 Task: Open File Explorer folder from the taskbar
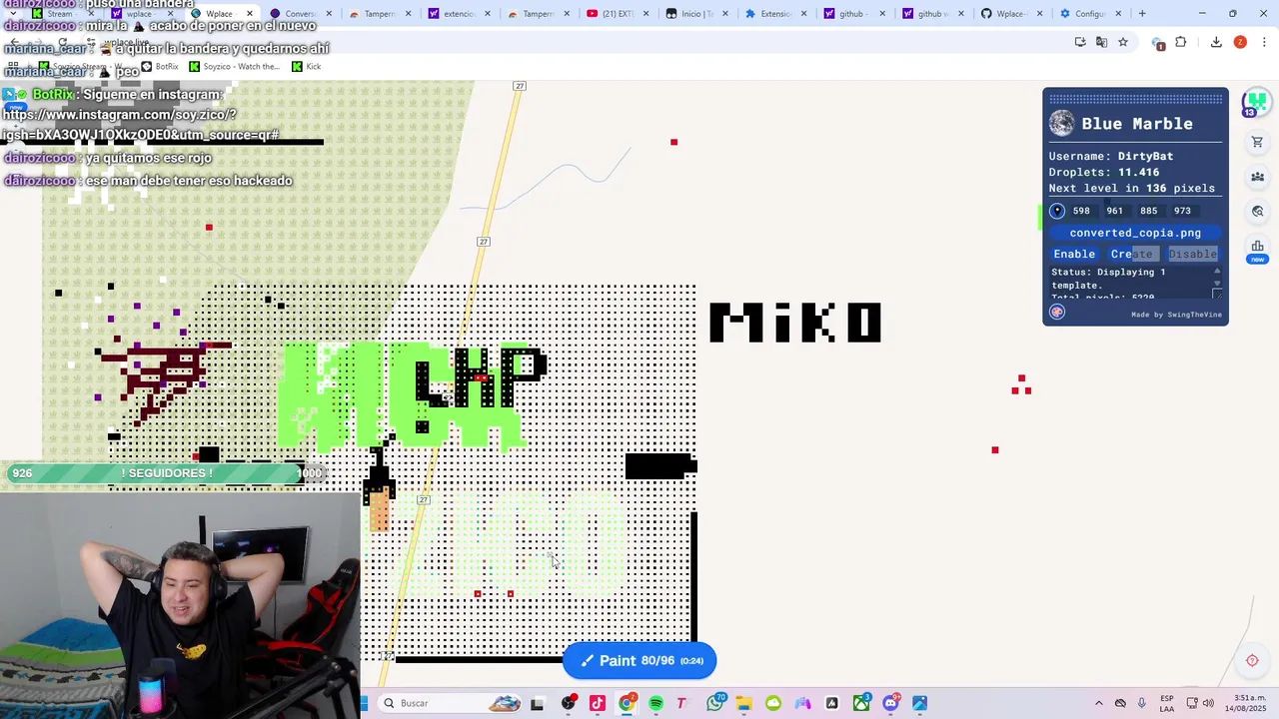click(x=743, y=703)
